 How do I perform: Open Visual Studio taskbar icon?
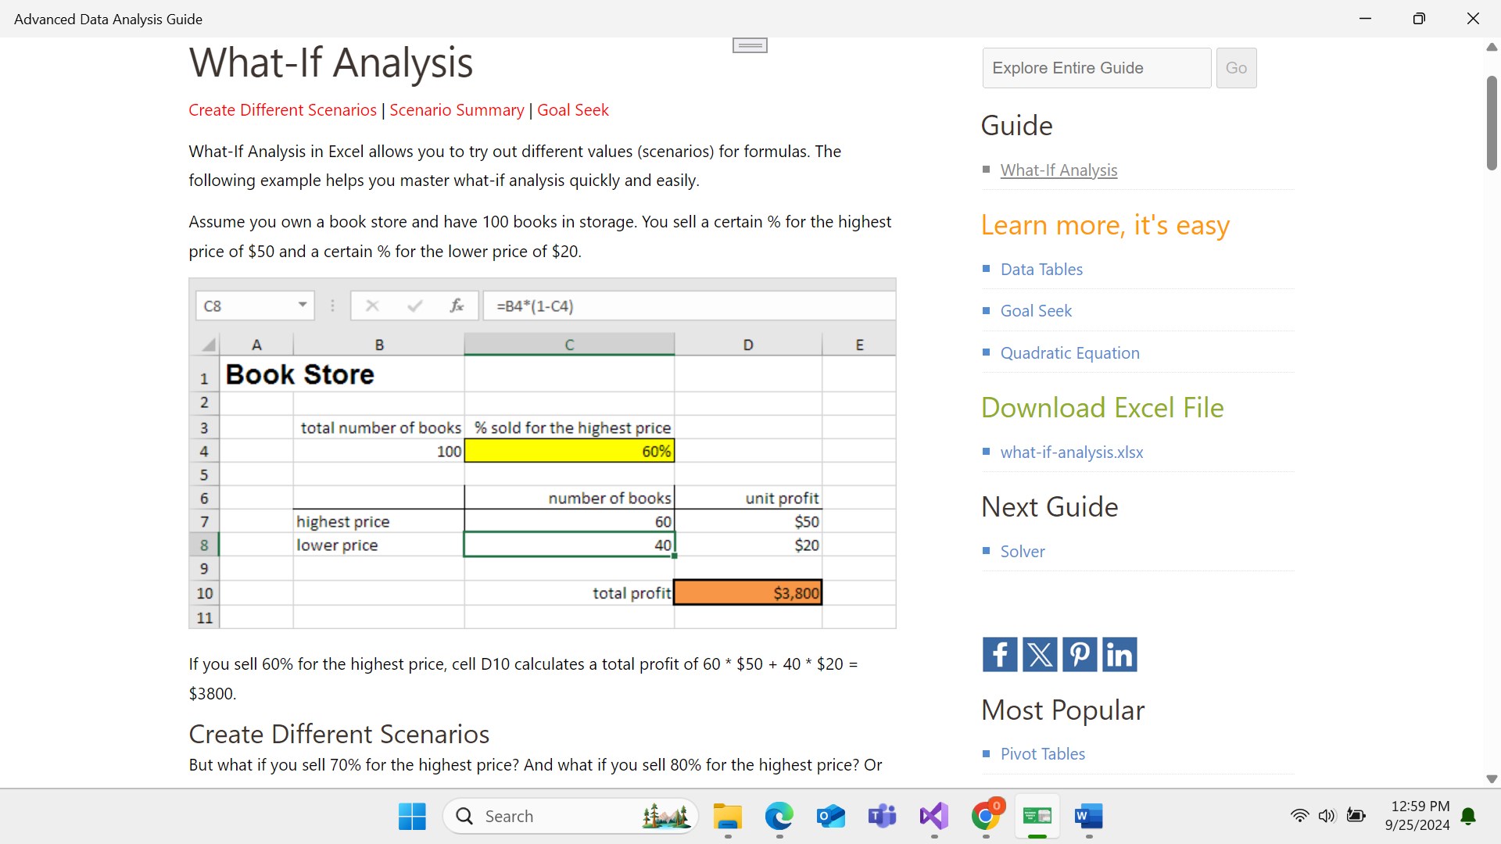coord(933,817)
